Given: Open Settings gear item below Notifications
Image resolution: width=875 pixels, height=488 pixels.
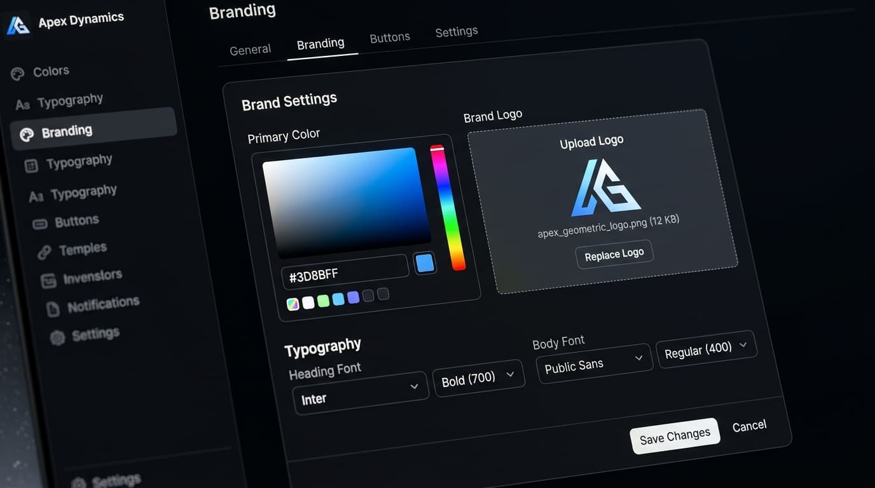Looking at the screenshot, I should coord(85,335).
